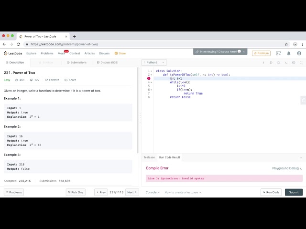Dismiss the Interviewing banner
The width and height of the screenshot is (306, 229).
[244, 52]
